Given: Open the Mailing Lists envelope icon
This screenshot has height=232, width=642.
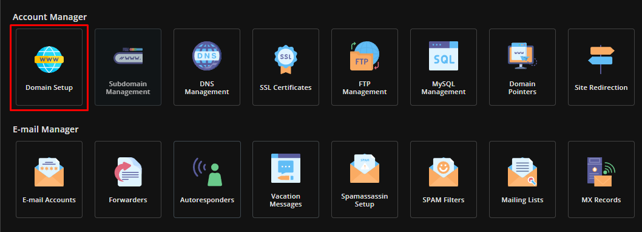Looking at the screenshot, I should pos(522,172).
